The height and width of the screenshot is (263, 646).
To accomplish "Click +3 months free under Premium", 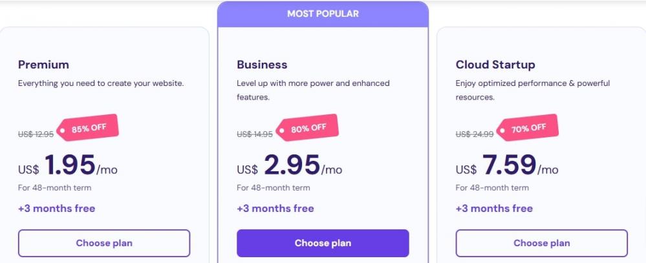I will (56, 208).
